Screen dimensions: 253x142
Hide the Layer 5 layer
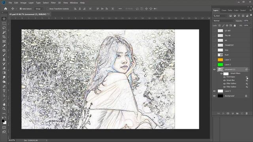214,91
